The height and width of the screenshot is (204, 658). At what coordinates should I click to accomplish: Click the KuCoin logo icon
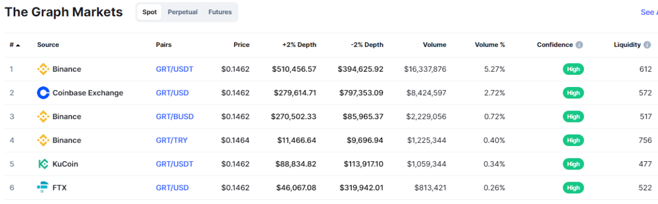point(43,164)
